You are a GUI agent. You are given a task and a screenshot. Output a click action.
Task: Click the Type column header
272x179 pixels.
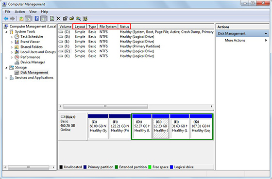click(x=92, y=27)
